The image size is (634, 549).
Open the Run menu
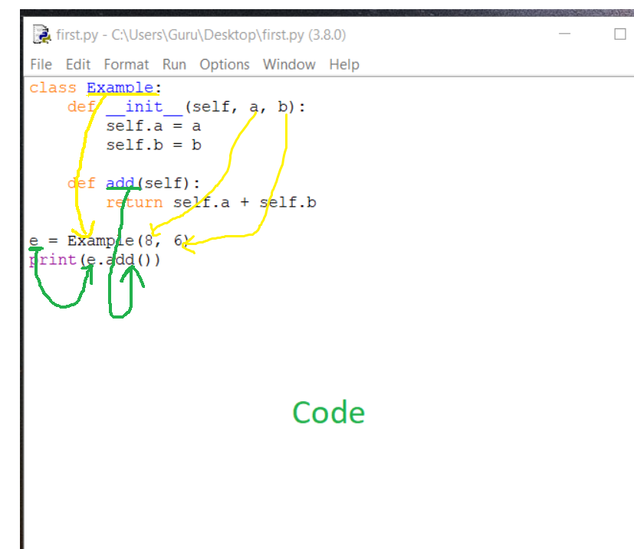[174, 64]
